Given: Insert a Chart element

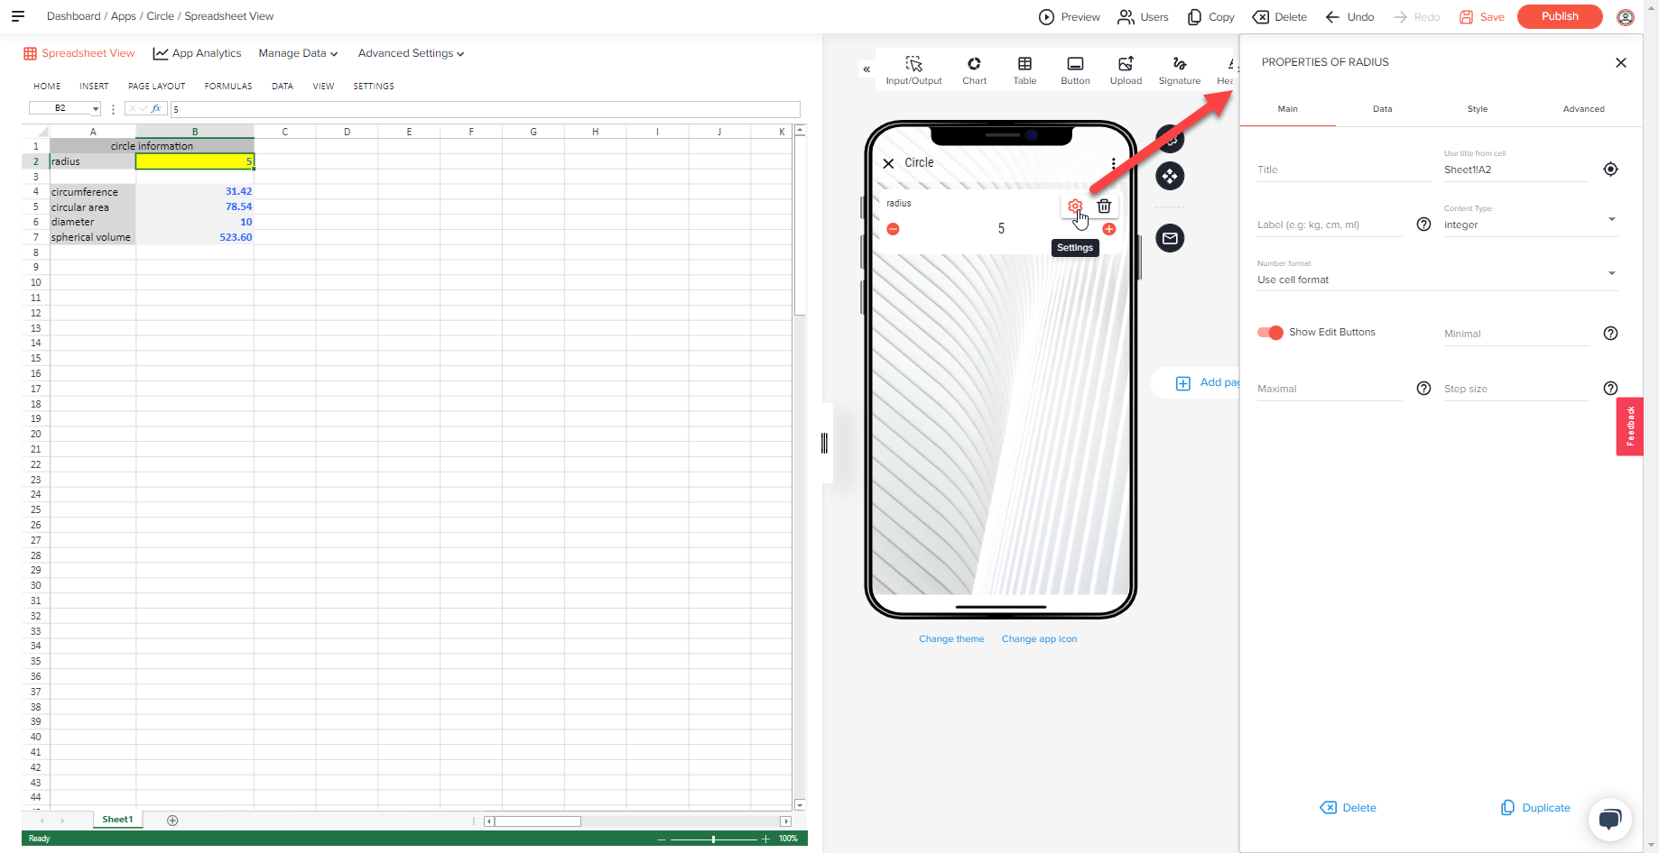Looking at the screenshot, I should pos(974,69).
